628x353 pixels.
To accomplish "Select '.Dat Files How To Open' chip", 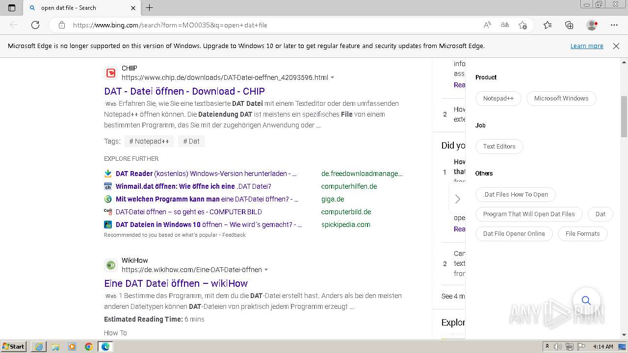I will pyautogui.click(x=515, y=194).
